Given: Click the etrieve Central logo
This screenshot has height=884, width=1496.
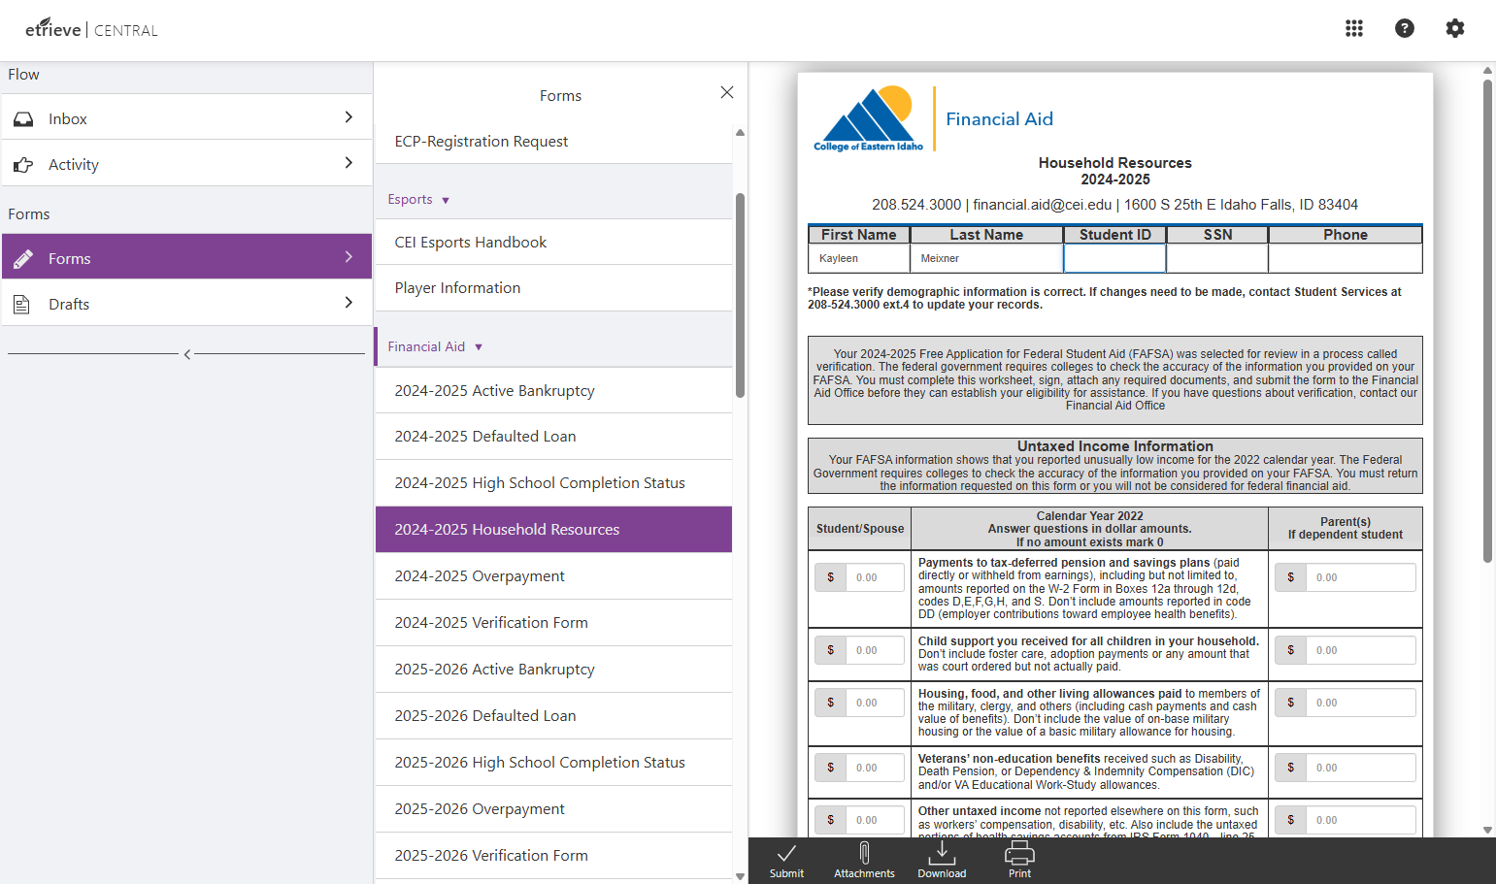Looking at the screenshot, I should 91,29.
